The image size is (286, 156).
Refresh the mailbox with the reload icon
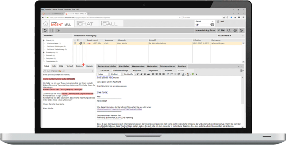coord(45,30)
